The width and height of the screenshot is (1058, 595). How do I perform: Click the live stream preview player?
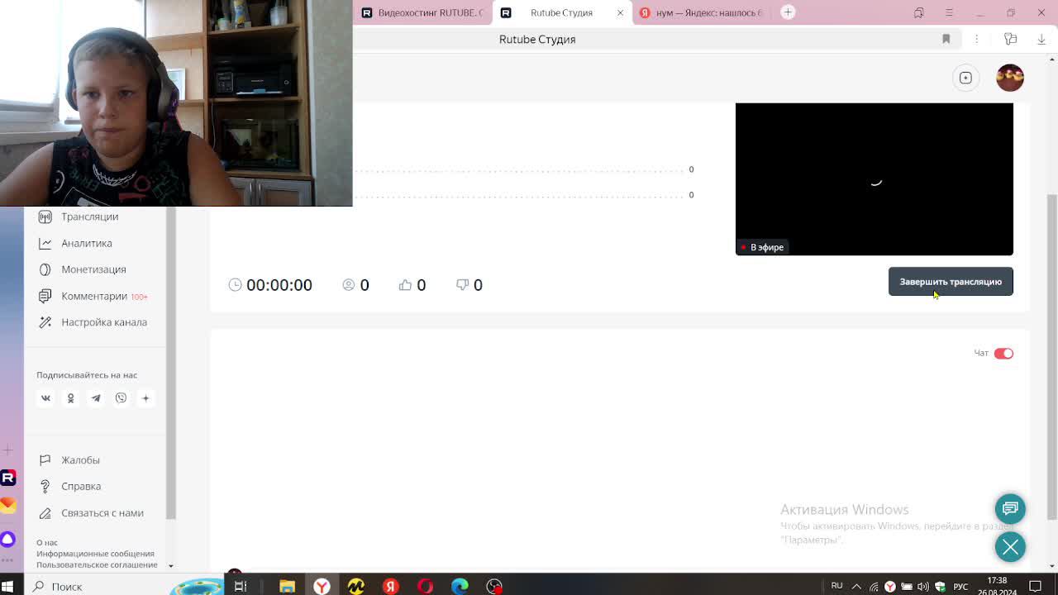tap(874, 178)
